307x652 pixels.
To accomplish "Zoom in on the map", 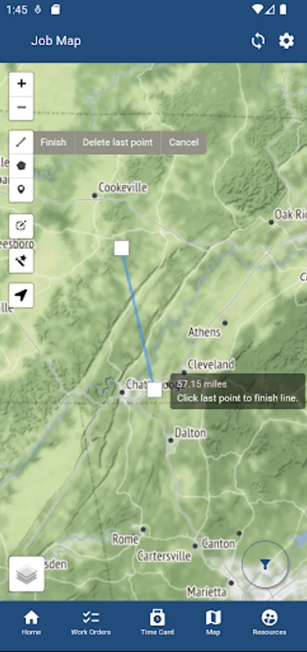I will tap(21, 83).
